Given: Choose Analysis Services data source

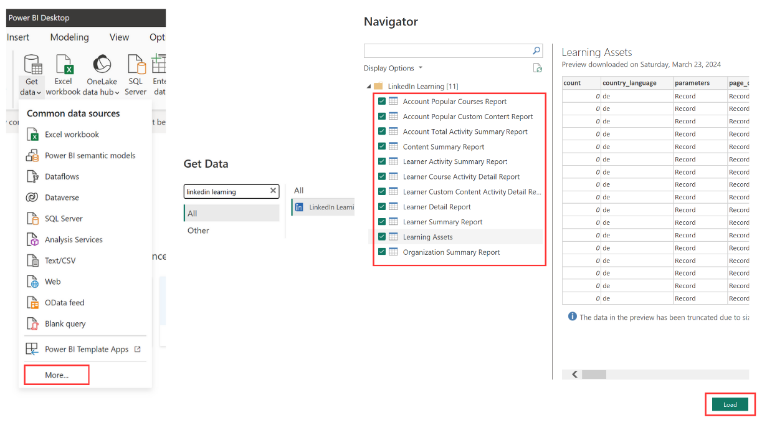Looking at the screenshot, I should click(x=74, y=239).
